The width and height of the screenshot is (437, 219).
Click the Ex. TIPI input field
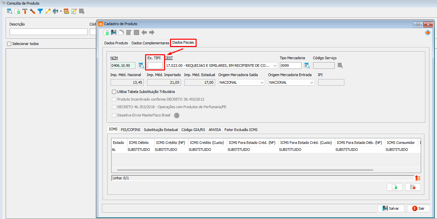coord(155,66)
